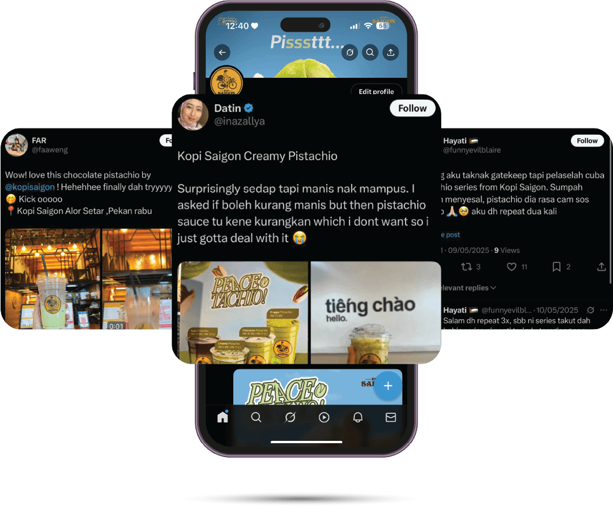613x506 pixels.
Task: Click Edit profile button
Action: pos(376,90)
